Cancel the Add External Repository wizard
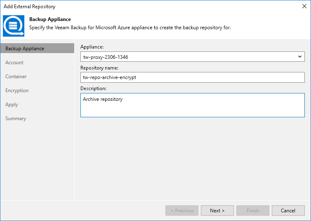Viewport: 311px width, 221px height. [x=288, y=211]
